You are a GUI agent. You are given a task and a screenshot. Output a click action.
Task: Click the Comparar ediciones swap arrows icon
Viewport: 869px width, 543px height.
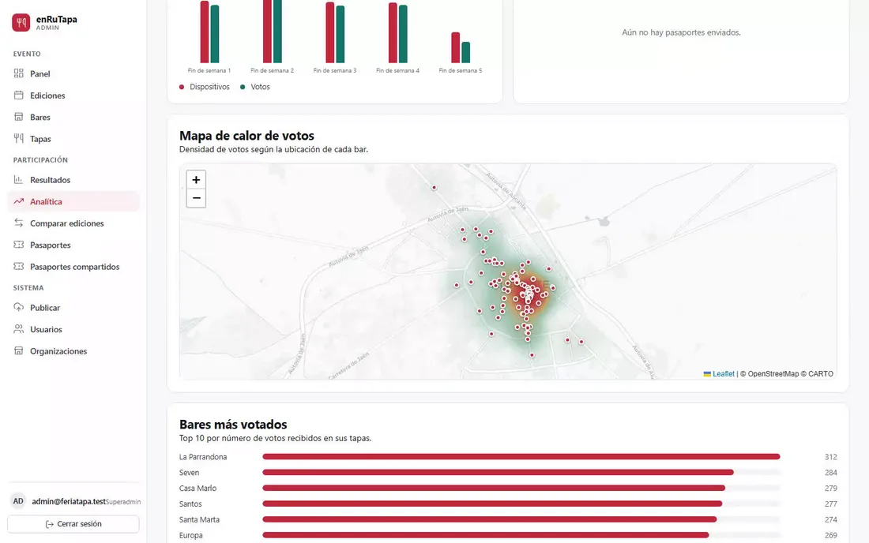click(19, 223)
